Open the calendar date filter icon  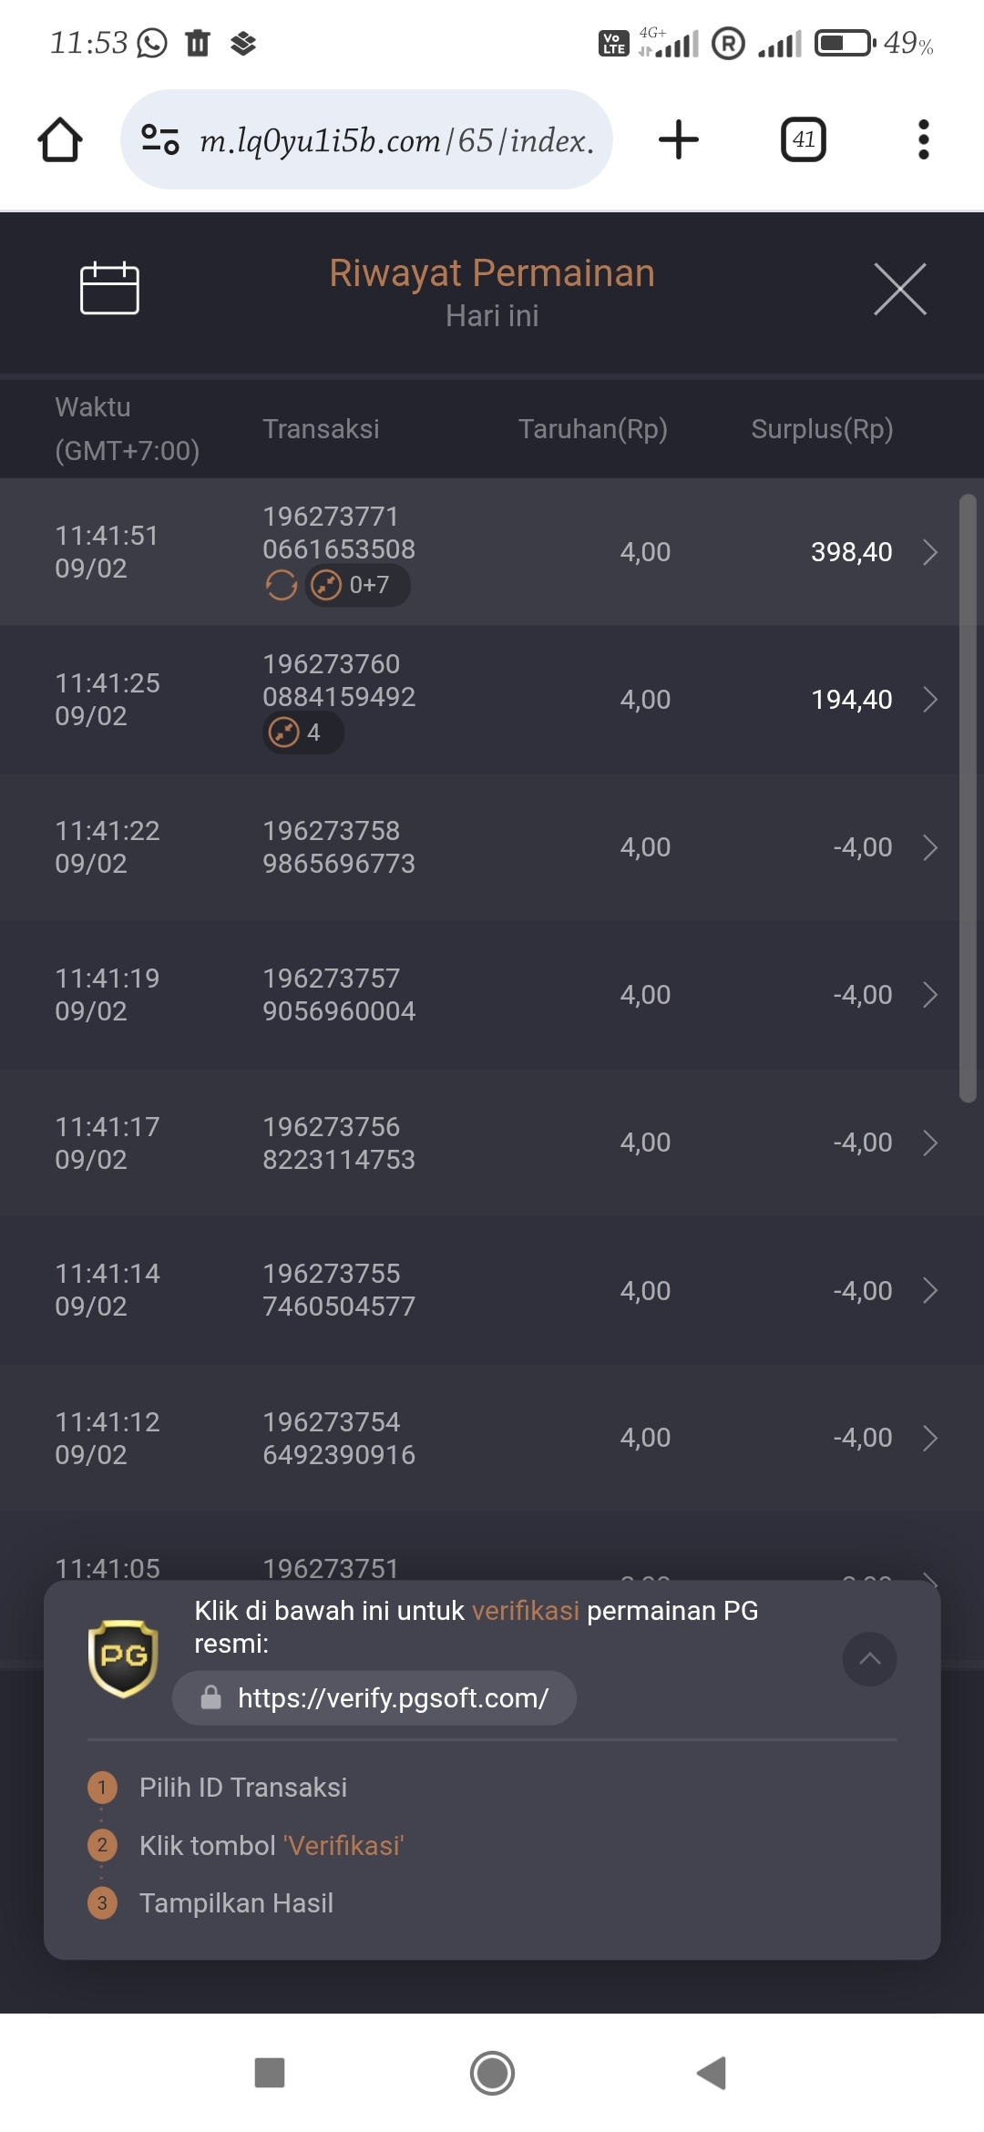[x=109, y=289]
